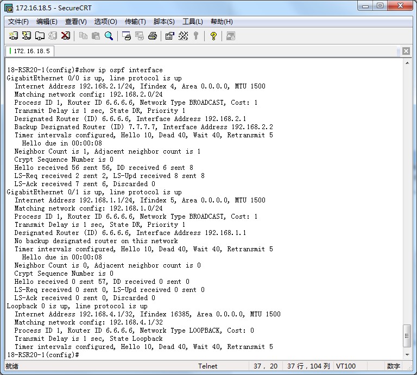Click the Connect in Tab icon
417x375 pixels.
40,36
